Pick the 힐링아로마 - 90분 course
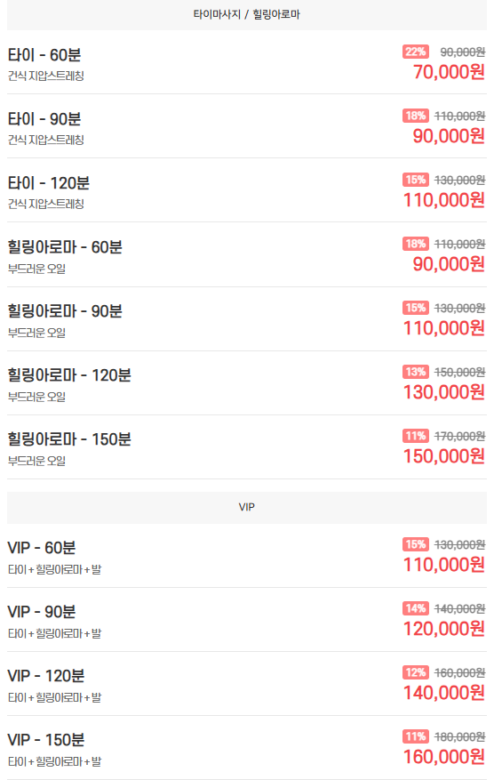The height and width of the screenshot is (780, 494). [246, 319]
